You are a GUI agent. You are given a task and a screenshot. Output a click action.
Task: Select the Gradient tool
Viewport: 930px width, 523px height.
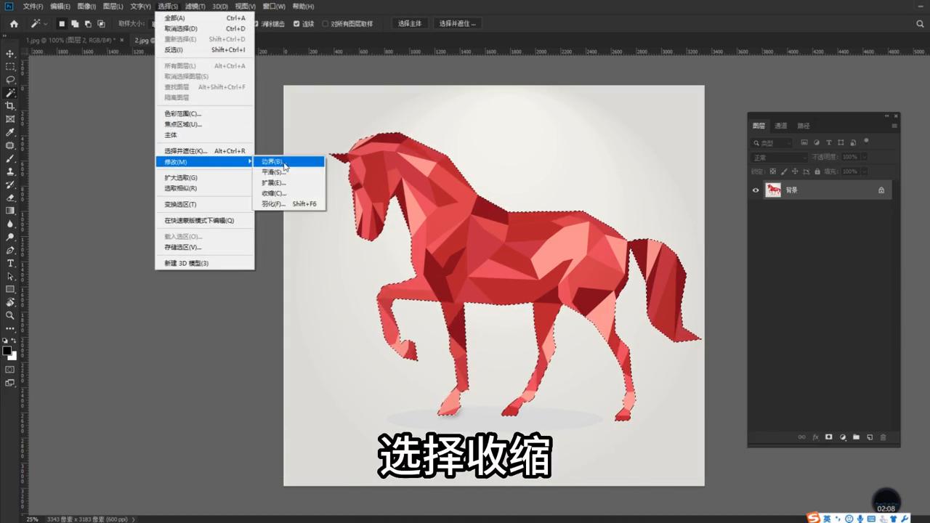click(10, 211)
